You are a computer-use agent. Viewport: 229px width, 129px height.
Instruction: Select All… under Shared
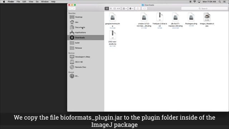pos(86,76)
